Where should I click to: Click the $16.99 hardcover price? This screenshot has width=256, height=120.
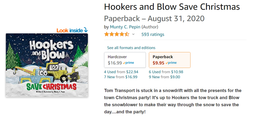114,63
